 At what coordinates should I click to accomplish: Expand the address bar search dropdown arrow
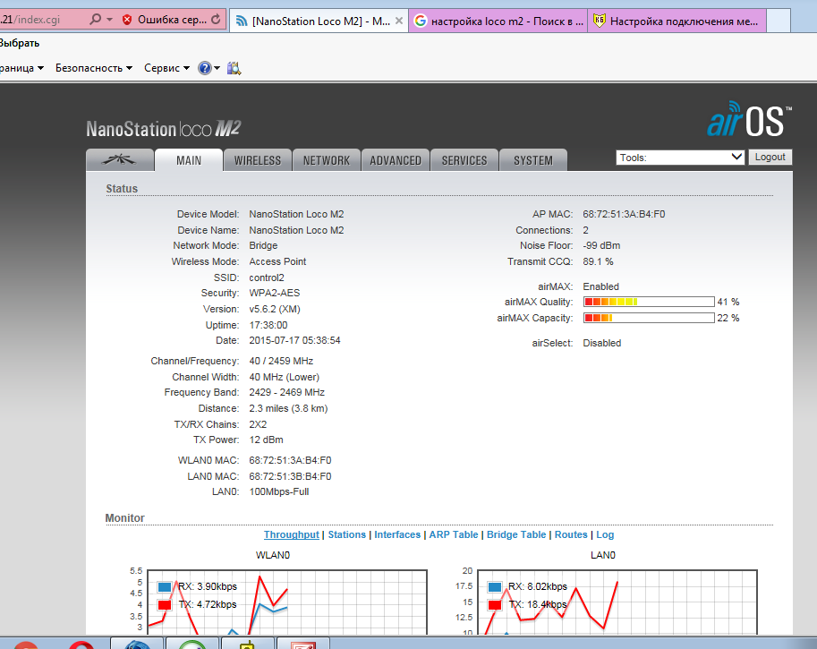(109, 20)
